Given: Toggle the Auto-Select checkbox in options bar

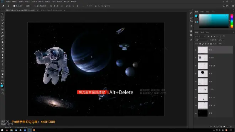Looking at the screenshot, I should (14, 6).
